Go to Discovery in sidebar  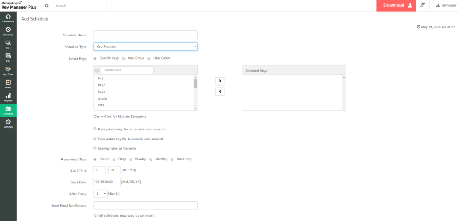[x=8, y=31]
